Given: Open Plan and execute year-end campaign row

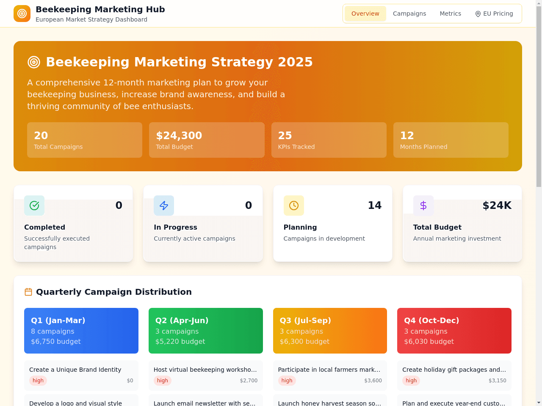Looking at the screenshot, I should point(454,401).
